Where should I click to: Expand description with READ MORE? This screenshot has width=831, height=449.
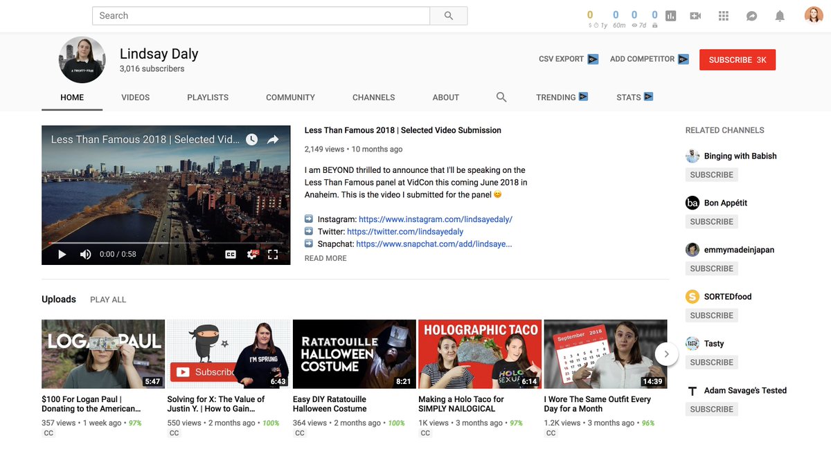325,259
